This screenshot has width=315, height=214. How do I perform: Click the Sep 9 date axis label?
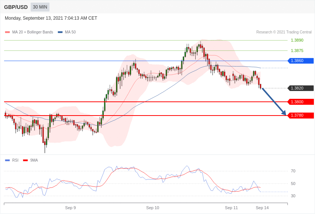pyautogui.click(x=70, y=208)
